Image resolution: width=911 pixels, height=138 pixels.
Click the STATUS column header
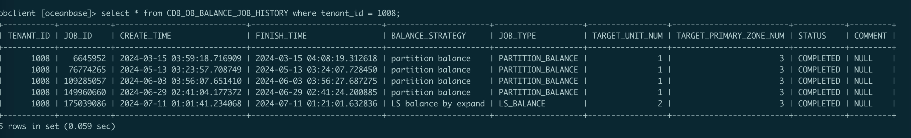click(x=812, y=36)
